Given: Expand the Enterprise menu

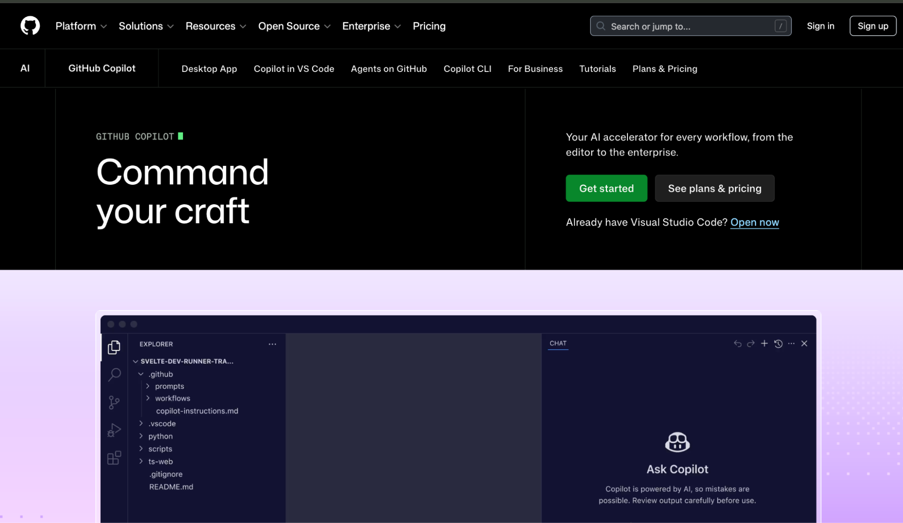Looking at the screenshot, I should (x=372, y=26).
